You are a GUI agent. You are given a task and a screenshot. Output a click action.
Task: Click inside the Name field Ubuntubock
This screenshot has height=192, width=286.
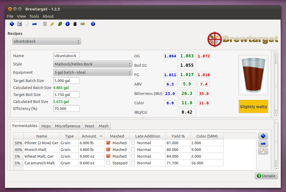66,56
